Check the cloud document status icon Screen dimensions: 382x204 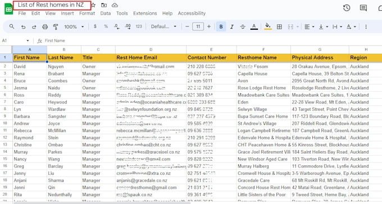[x=115, y=5]
